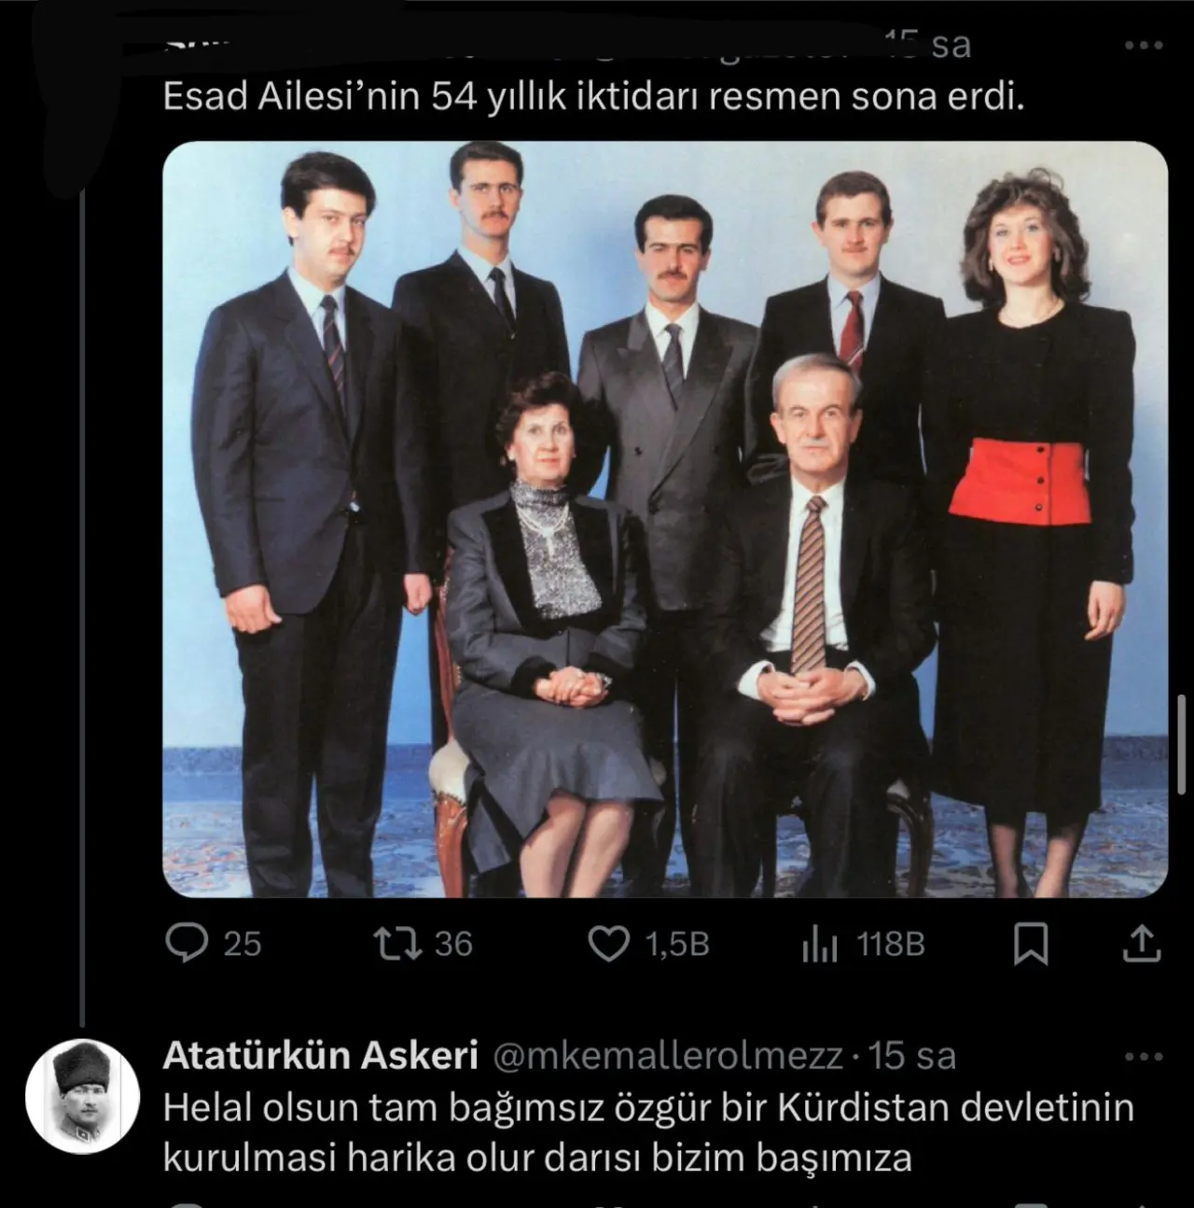The image size is (1194, 1208).
Task: Open replies via the comment bubble icon
Action: (187, 944)
